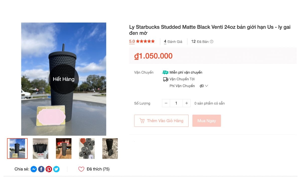Viewport: 301px width, 189px height.
Task: Open the 4 Đánh Giá reviews link
Action: tap(173, 42)
